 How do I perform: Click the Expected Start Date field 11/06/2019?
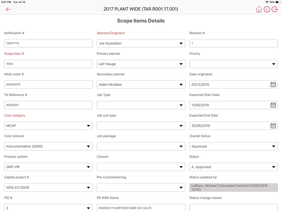point(233,105)
